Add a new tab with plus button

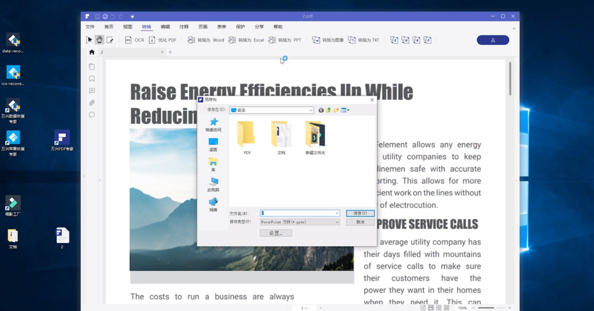[170, 52]
